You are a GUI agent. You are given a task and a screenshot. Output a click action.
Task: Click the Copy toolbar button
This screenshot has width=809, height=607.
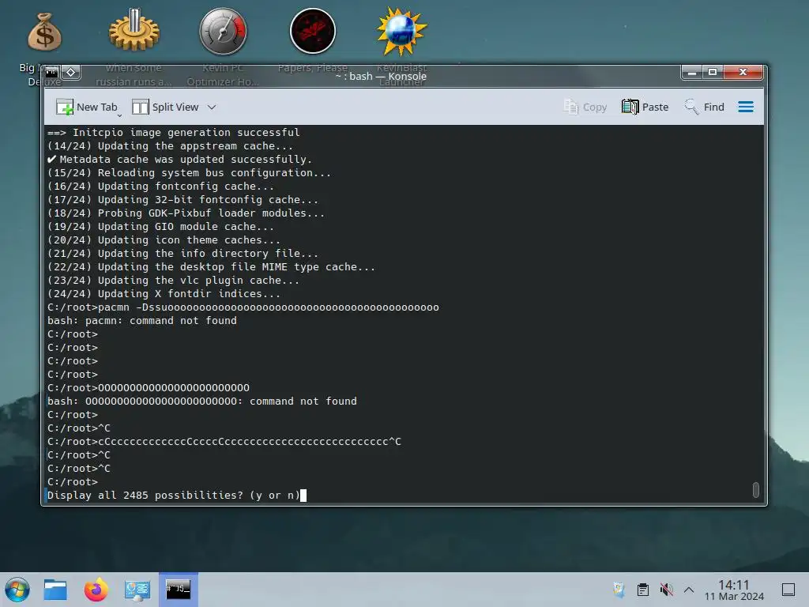[x=585, y=107]
